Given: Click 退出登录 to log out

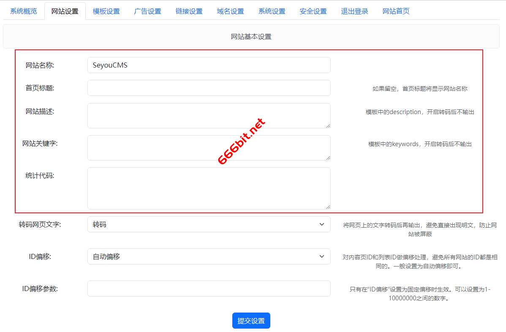Looking at the screenshot, I should point(354,11).
